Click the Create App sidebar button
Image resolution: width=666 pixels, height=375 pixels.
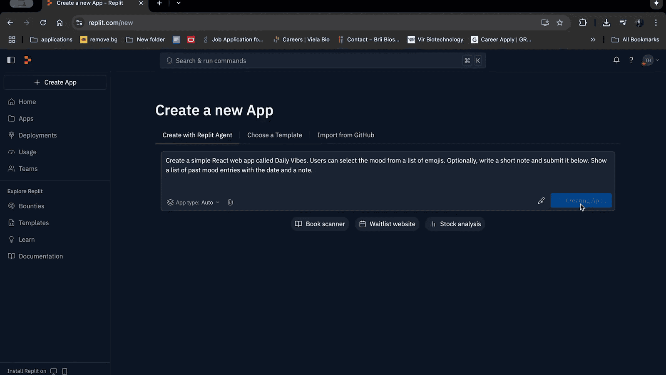55,82
